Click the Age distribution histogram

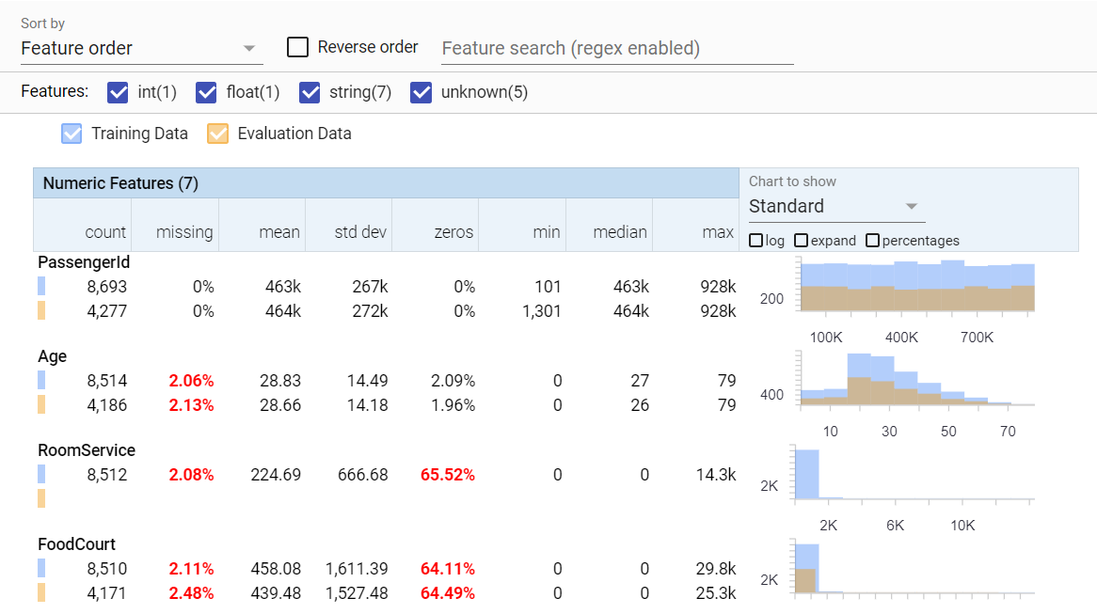coord(916,380)
